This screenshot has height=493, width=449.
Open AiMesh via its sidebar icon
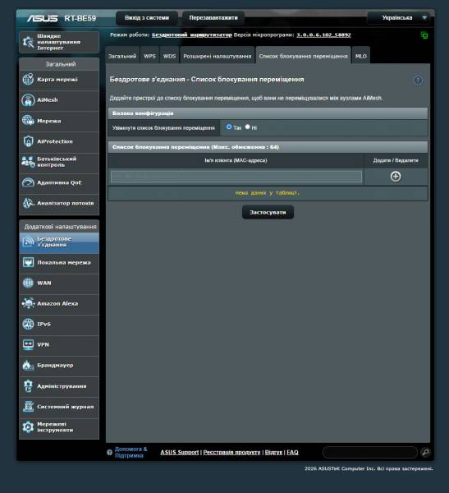coord(28,100)
